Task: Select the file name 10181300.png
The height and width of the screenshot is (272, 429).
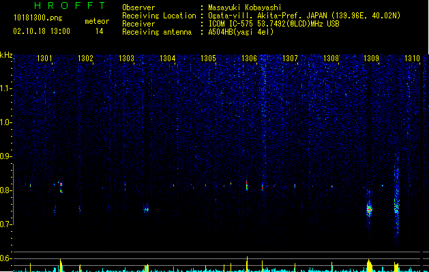Action: point(38,18)
